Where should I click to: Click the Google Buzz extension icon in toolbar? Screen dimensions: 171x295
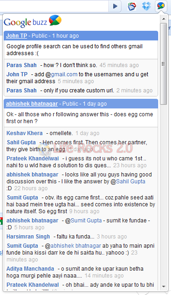(161, 6)
